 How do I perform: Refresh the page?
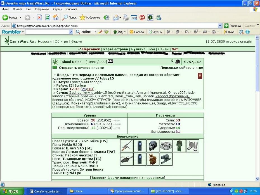click(x=48, y=18)
